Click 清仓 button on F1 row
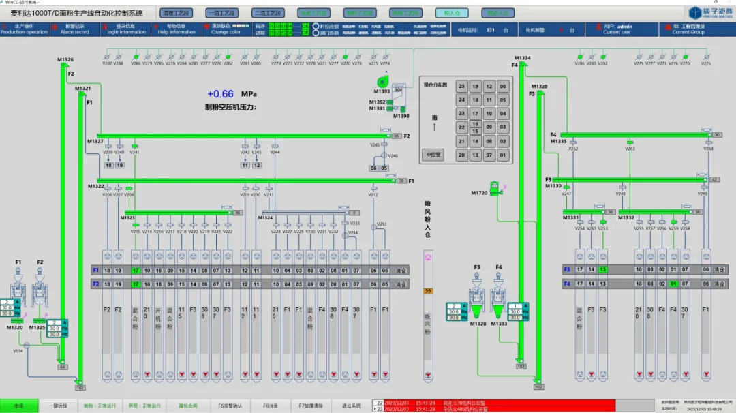The width and height of the screenshot is (736, 413). (401, 271)
